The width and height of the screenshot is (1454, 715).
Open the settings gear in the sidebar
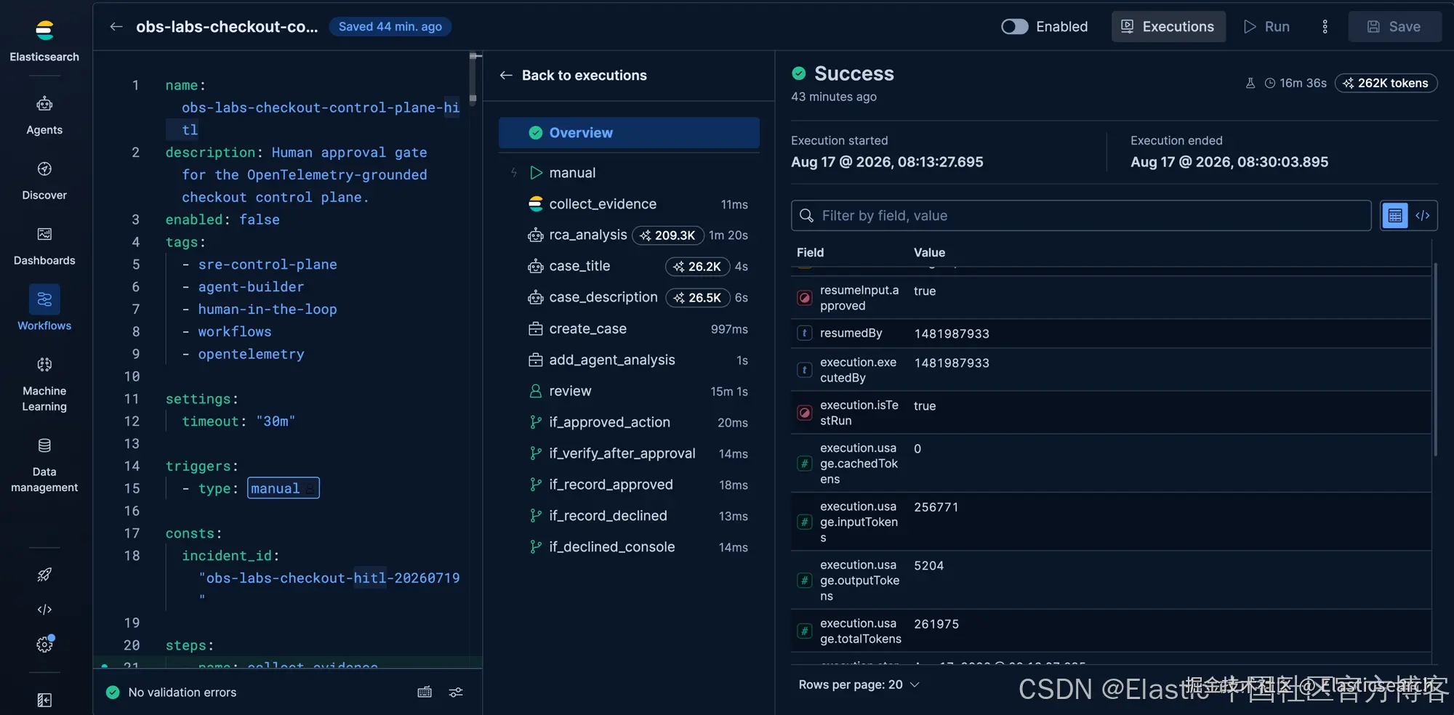pyautogui.click(x=44, y=645)
